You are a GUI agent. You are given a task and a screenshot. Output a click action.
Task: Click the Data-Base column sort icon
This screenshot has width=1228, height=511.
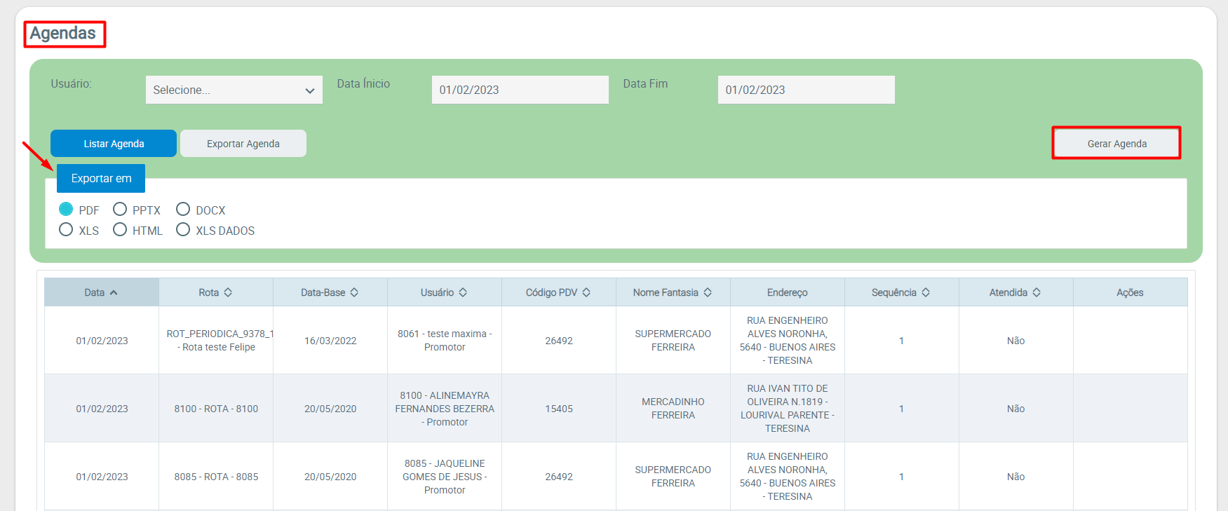(354, 292)
